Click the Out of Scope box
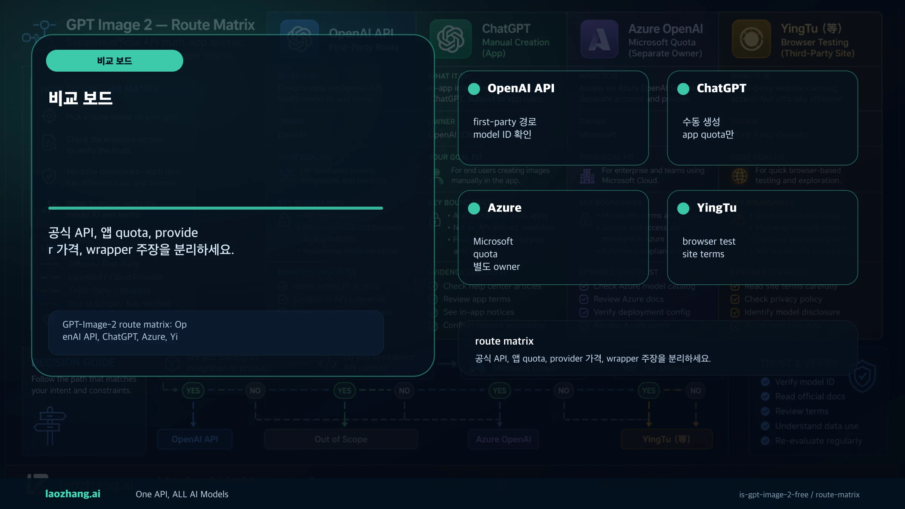The width and height of the screenshot is (905, 509). (x=341, y=439)
